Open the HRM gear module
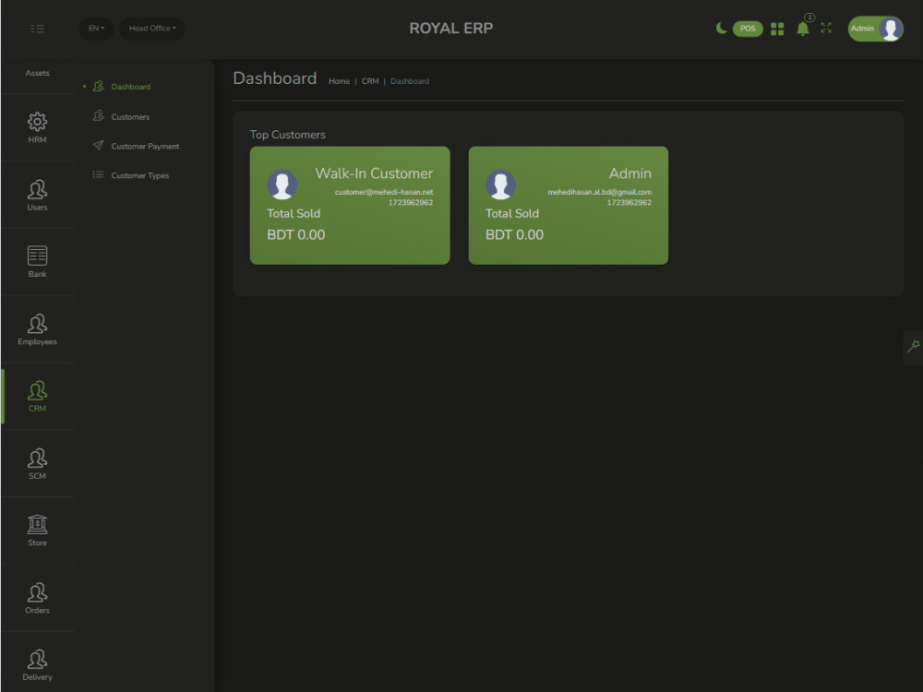Image resolution: width=923 pixels, height=692 pixels. [x=37, y=127]
